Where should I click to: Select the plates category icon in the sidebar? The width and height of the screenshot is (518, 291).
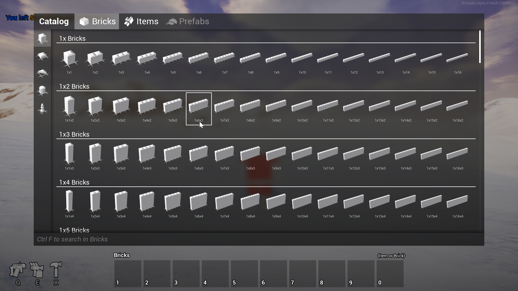[42, 56]
